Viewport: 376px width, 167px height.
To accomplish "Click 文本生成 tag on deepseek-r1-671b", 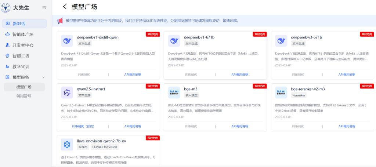I will click(191, 44).
